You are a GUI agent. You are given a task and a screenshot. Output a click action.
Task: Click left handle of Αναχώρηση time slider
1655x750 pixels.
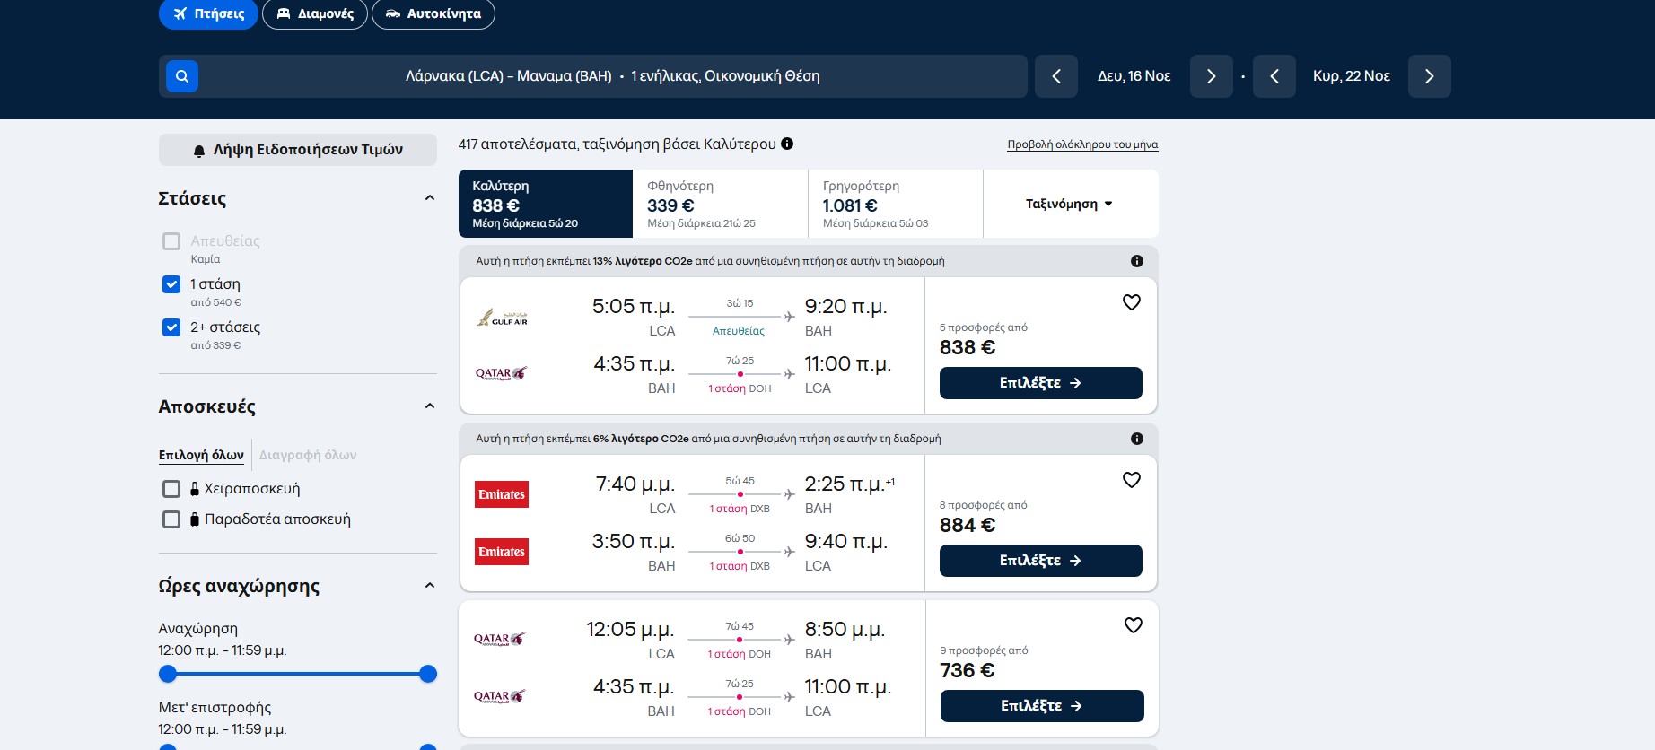pos(168,674)
